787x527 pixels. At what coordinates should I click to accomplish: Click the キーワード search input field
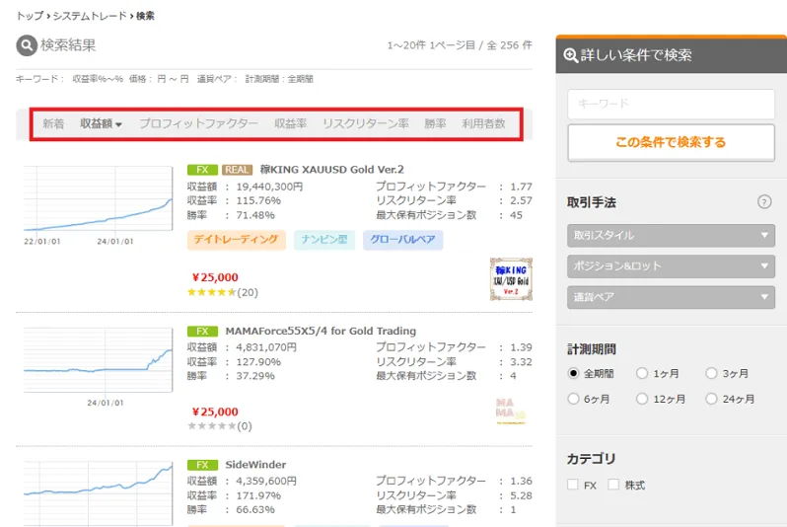671,104
